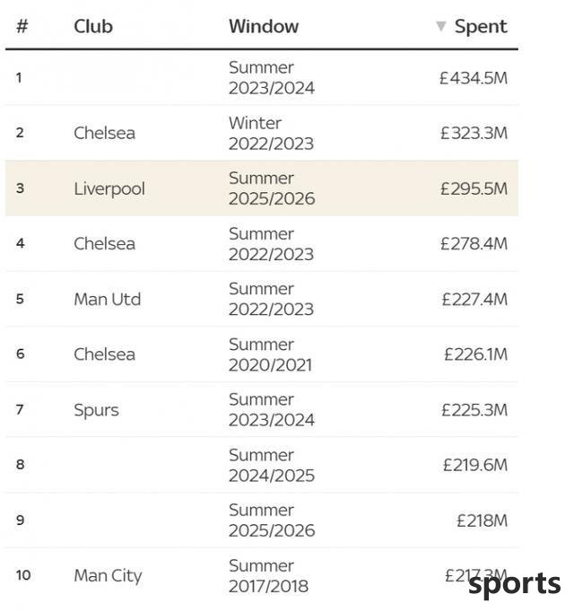This screenshot has width=574, height=612.
Task: Click the £218M spent value
Action: [x=482, y=520]
